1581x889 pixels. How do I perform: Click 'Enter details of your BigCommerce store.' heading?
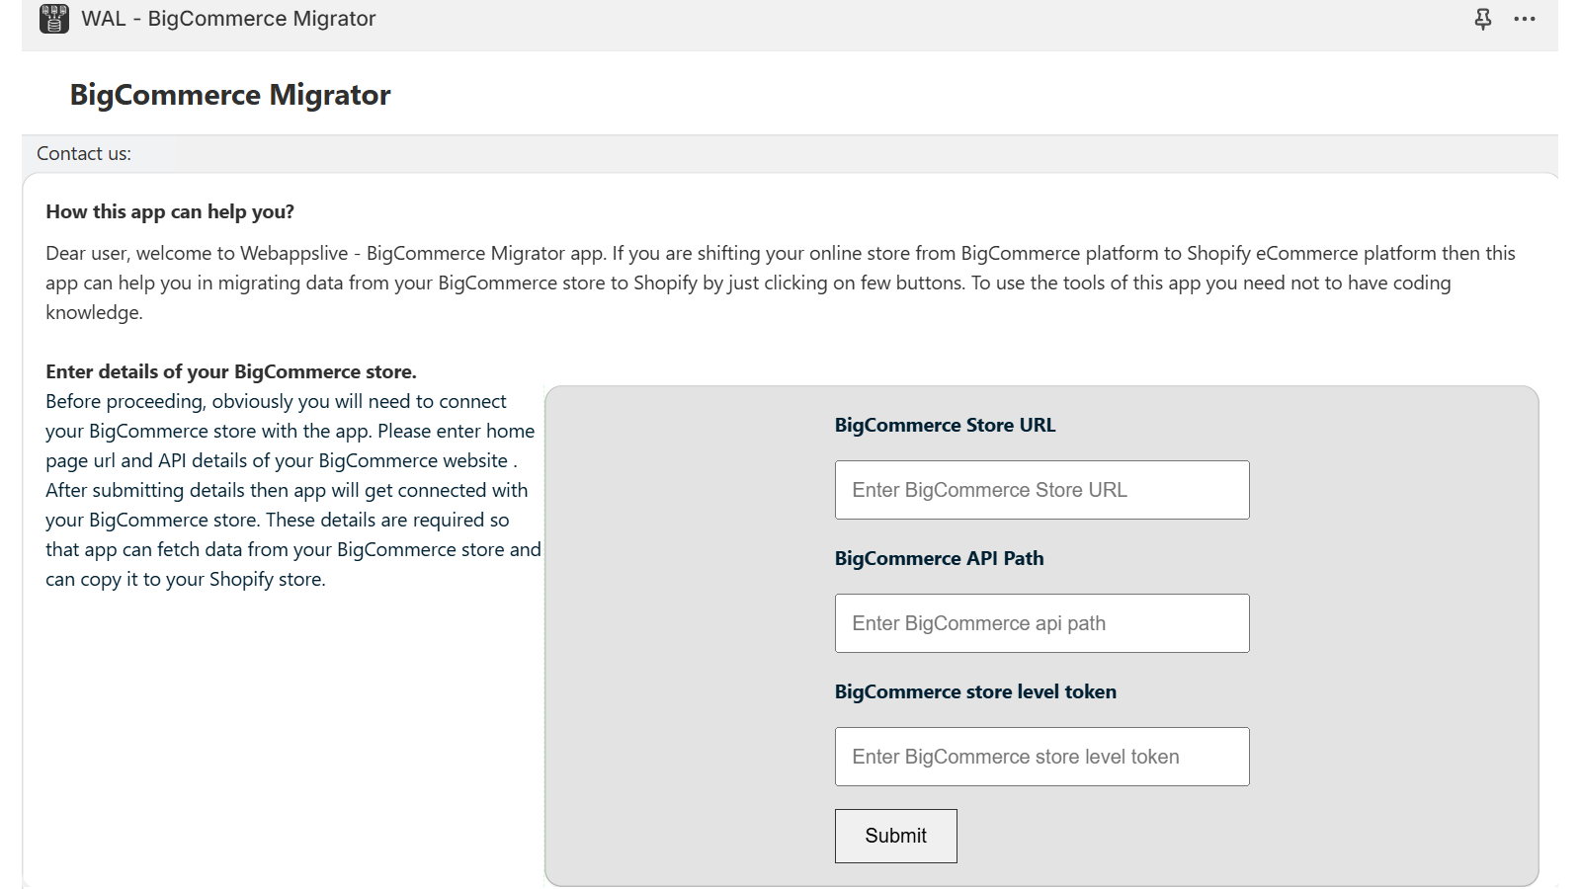pos(231,371)
